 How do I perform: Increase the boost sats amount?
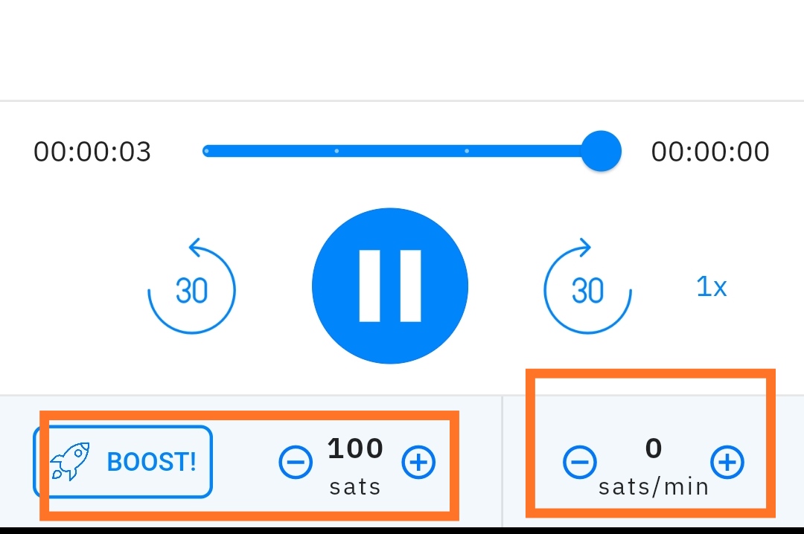[x=418, y=463]
